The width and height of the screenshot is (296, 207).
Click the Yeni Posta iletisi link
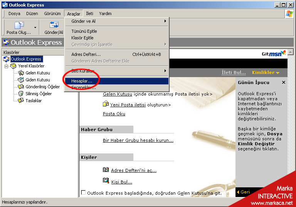coord(128,105)
